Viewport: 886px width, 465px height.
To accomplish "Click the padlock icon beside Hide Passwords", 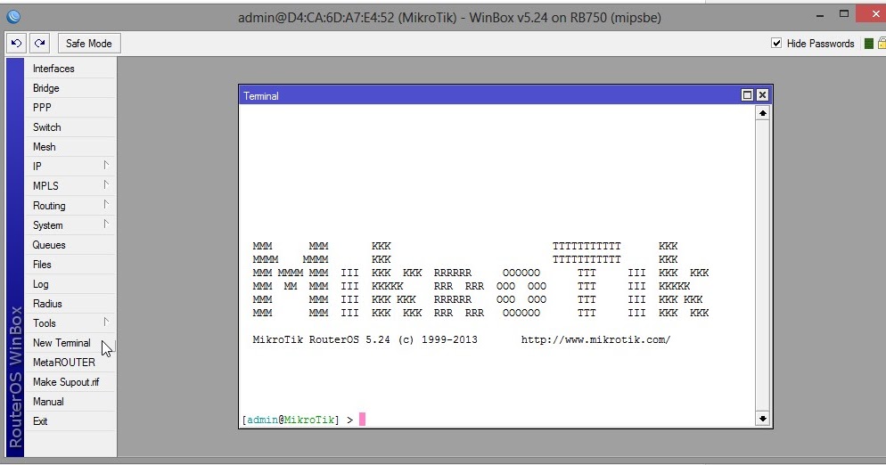I will pos(882,44).
